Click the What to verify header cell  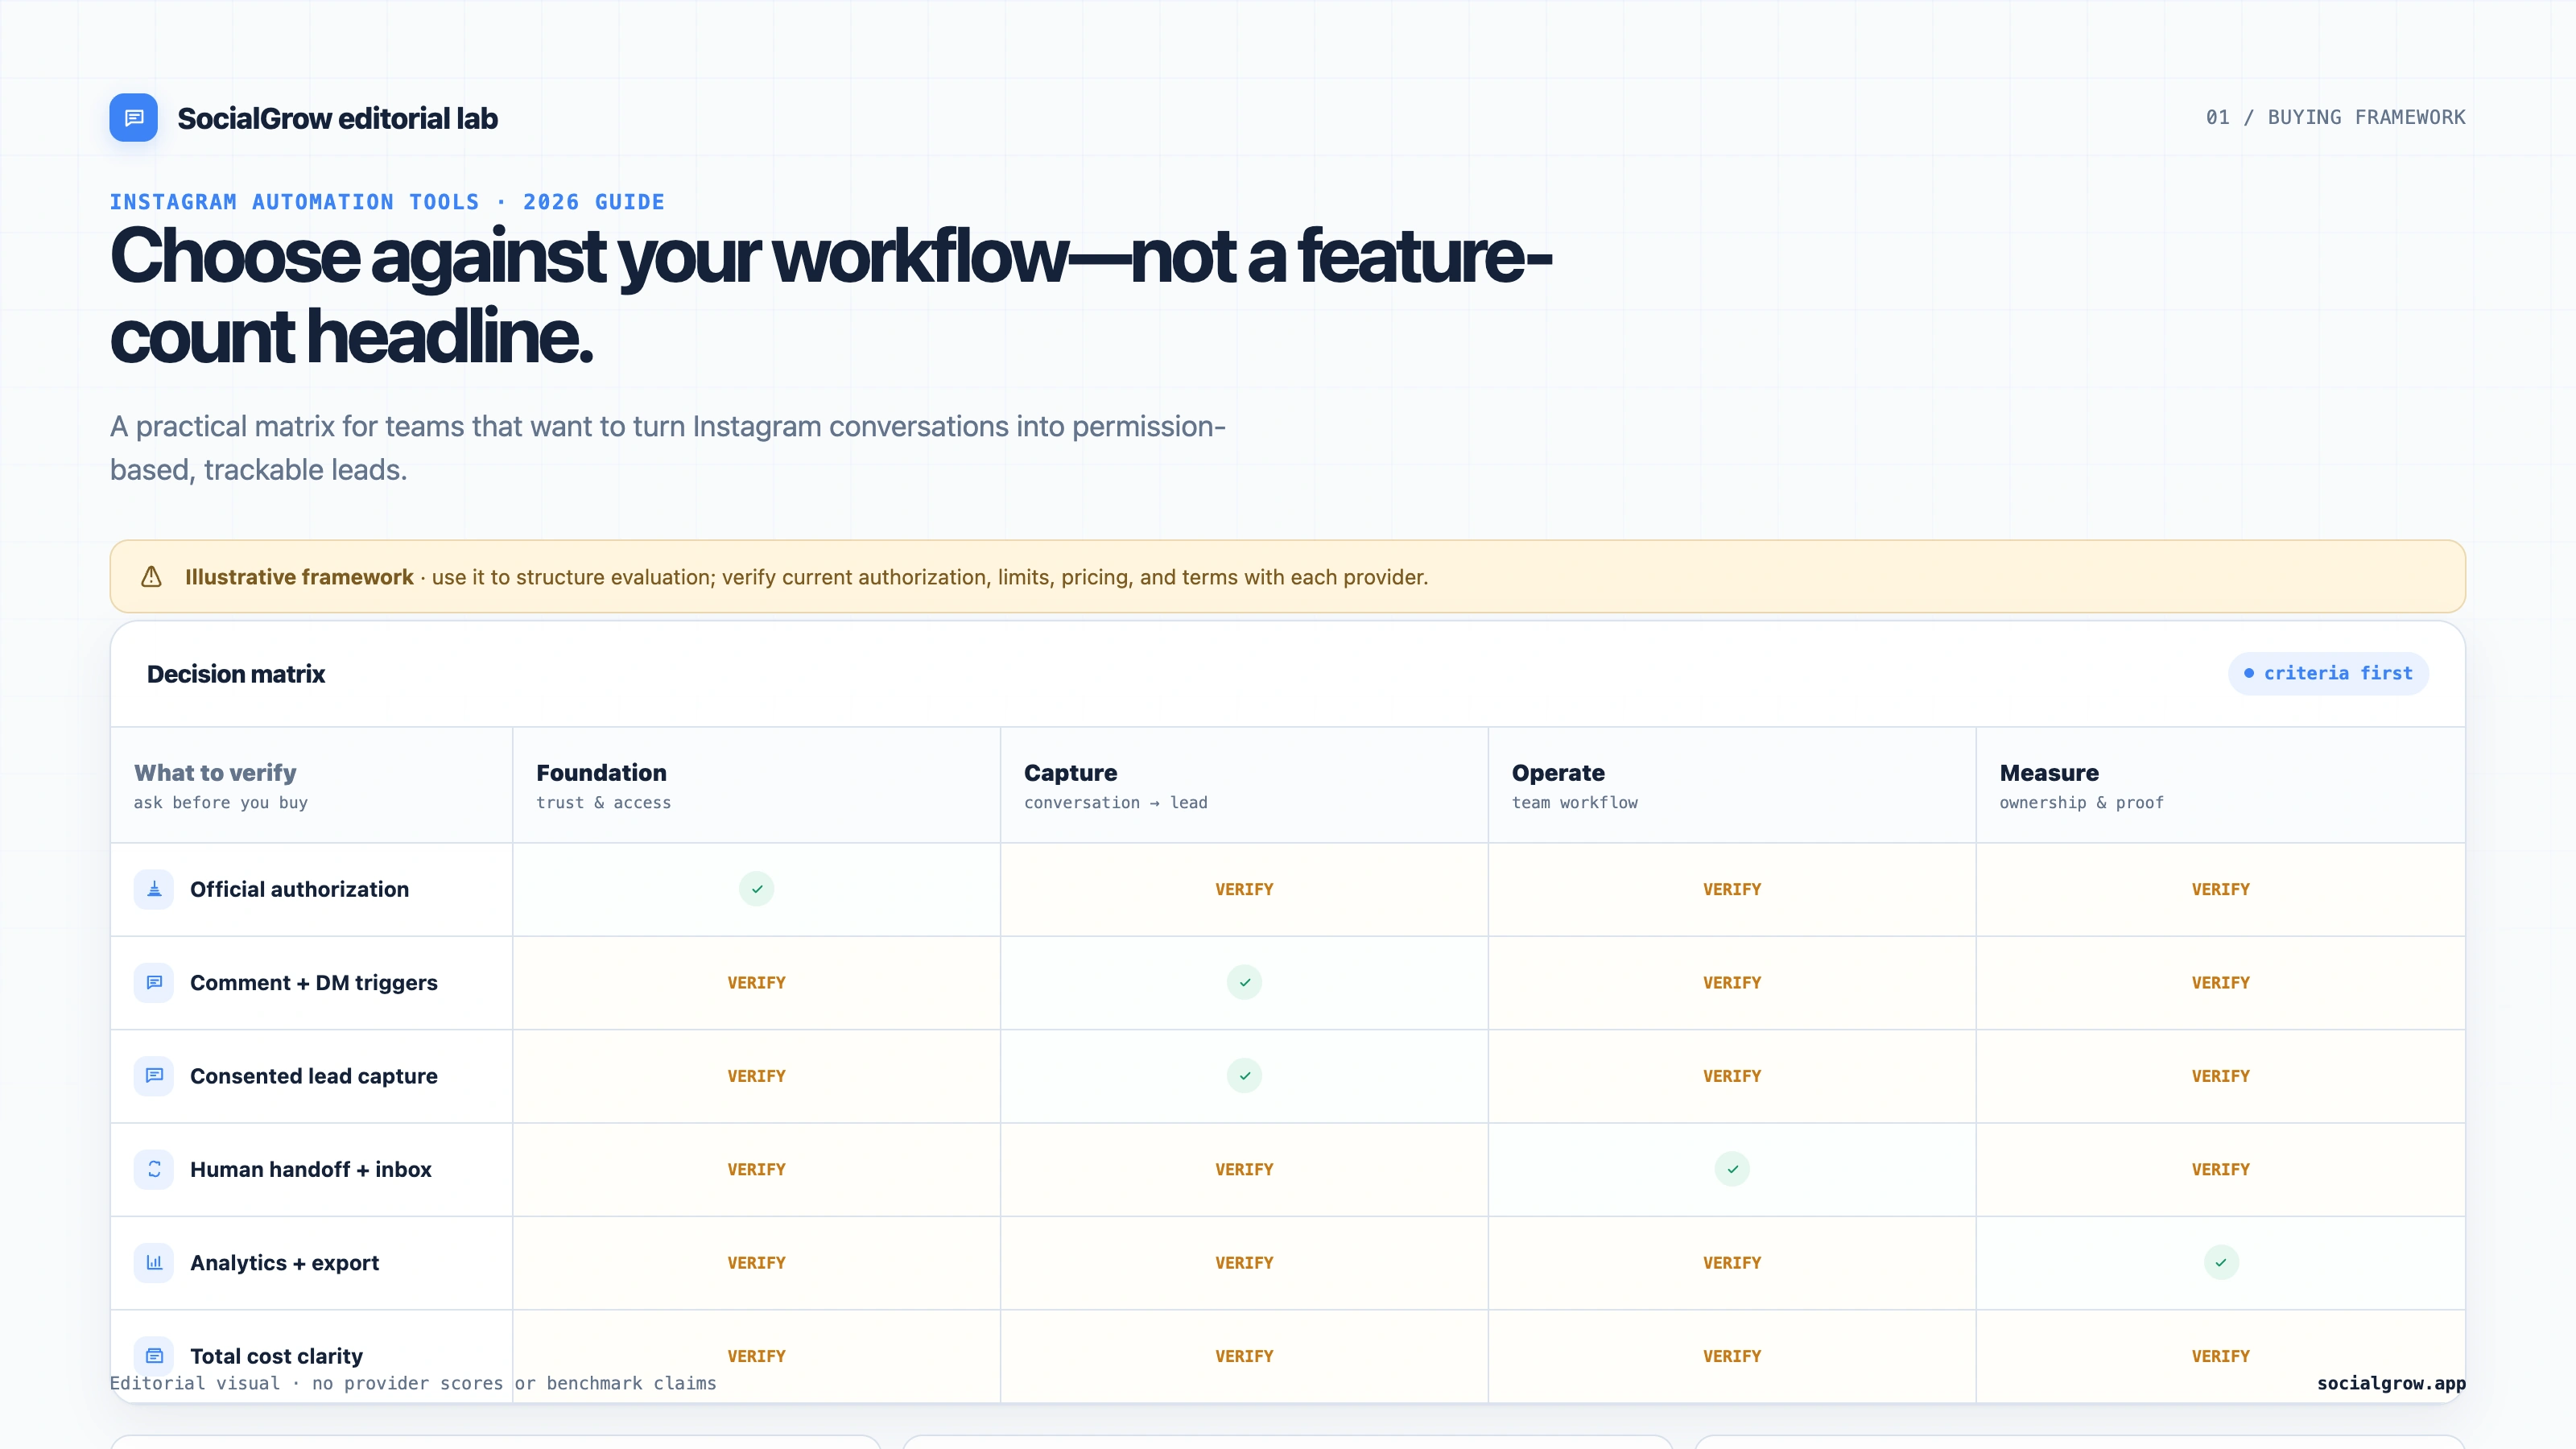tap(311, 785)
